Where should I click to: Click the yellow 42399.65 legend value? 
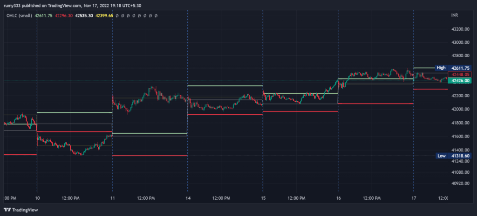pyautogui.click(x=104, y=15)
